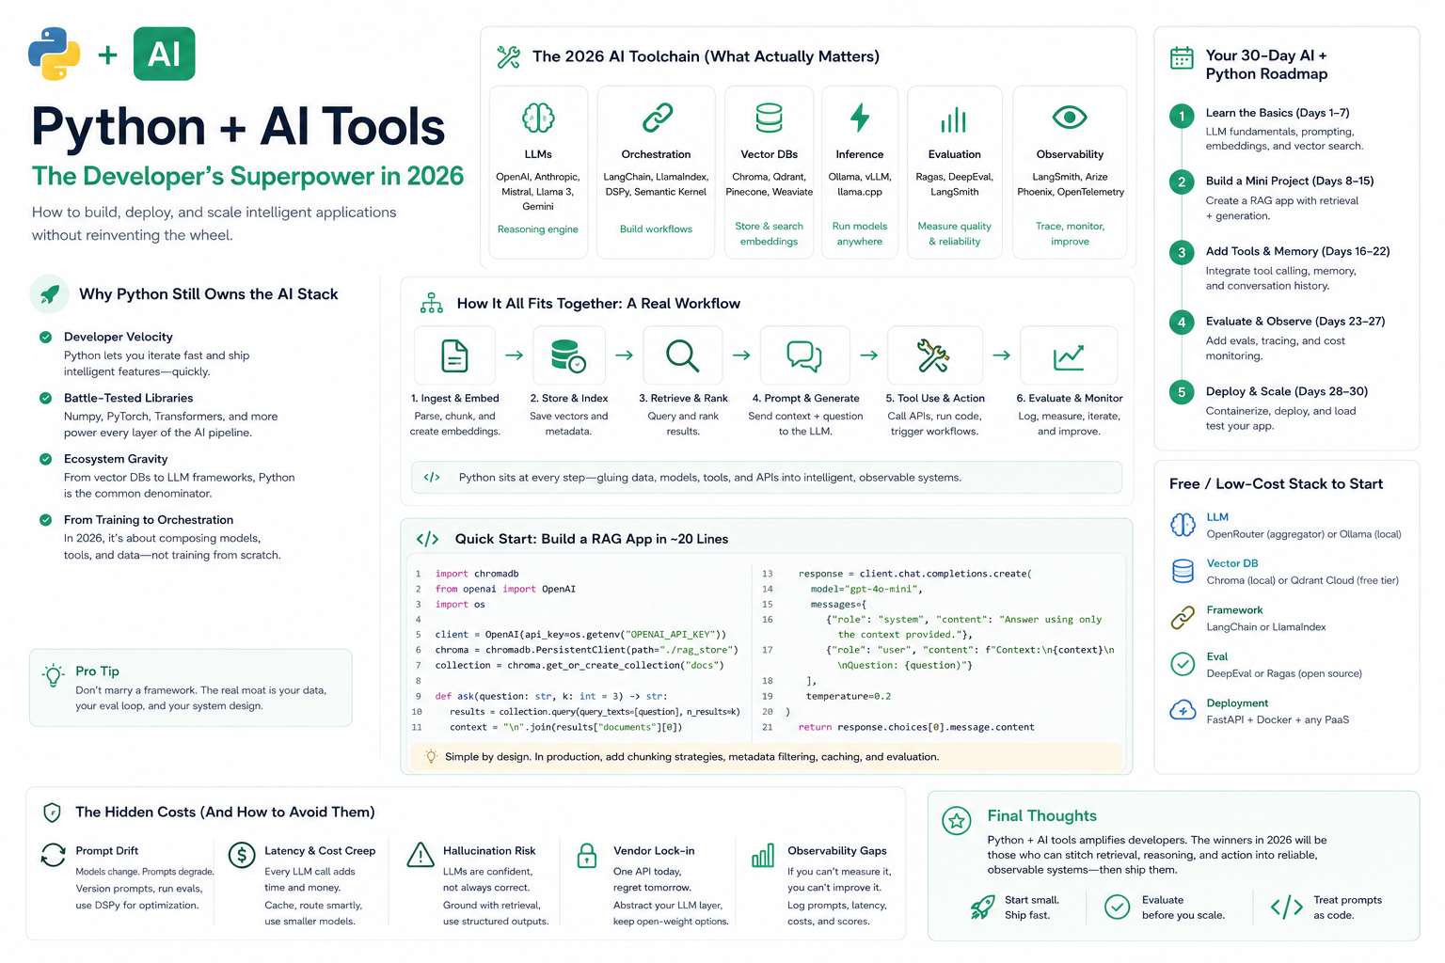Click the calendar icon by 30-Day Roadmap
This screenshot has width=1445, height=963.
click(x=1182, y=58)
